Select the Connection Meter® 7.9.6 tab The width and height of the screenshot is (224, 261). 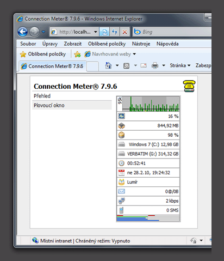(53, 66)
